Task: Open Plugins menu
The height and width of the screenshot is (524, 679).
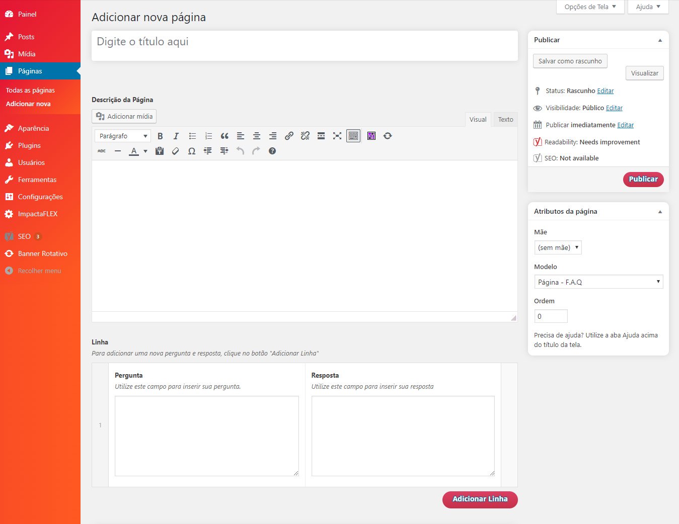Action: click(x=40, y=145)
